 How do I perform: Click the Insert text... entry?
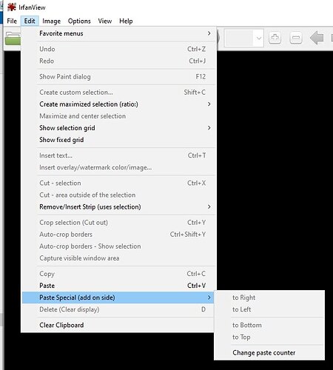[119, 155]
